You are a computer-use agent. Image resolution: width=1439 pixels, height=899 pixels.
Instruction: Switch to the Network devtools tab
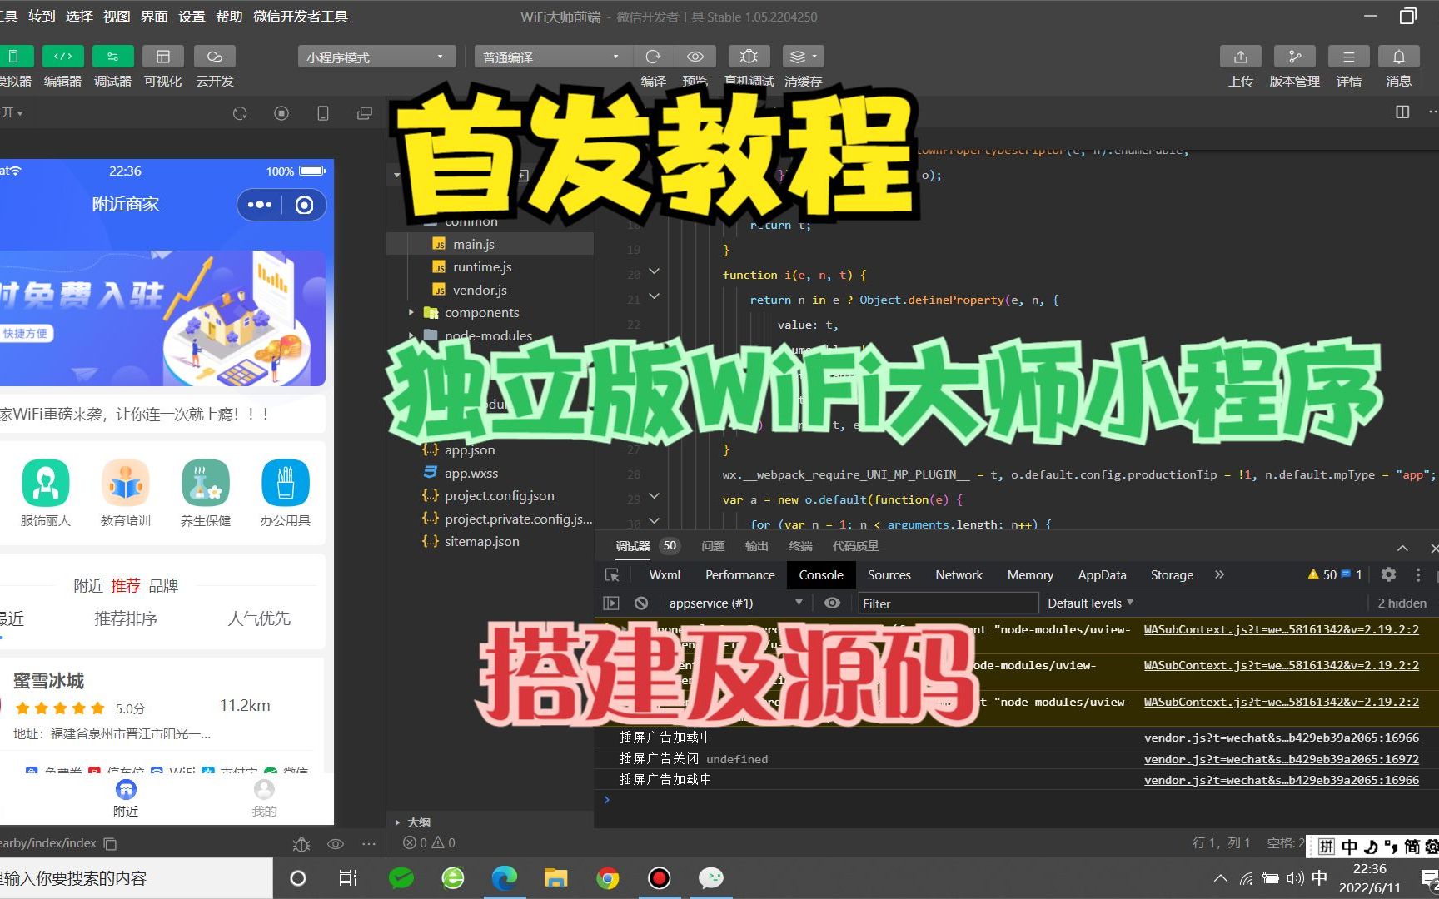point(959,574)
